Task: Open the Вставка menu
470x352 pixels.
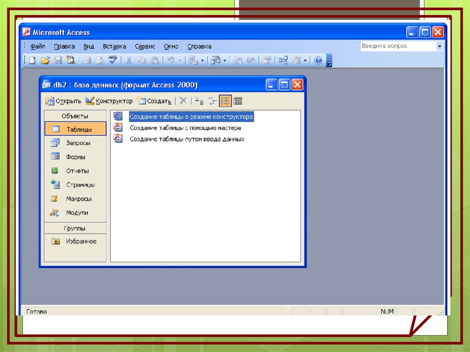Action: 114,46
